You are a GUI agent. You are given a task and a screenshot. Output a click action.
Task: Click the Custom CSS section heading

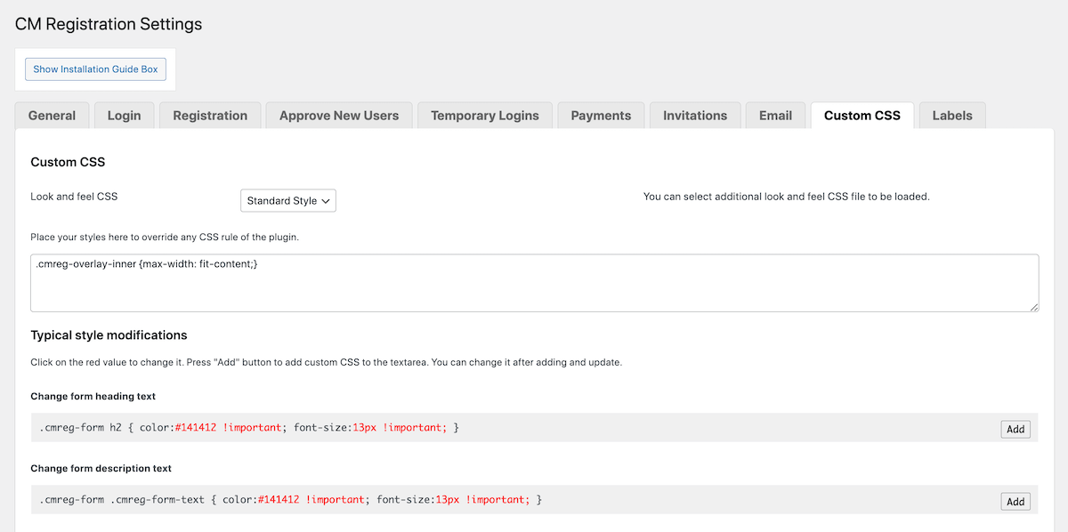(x=68, y=162)
